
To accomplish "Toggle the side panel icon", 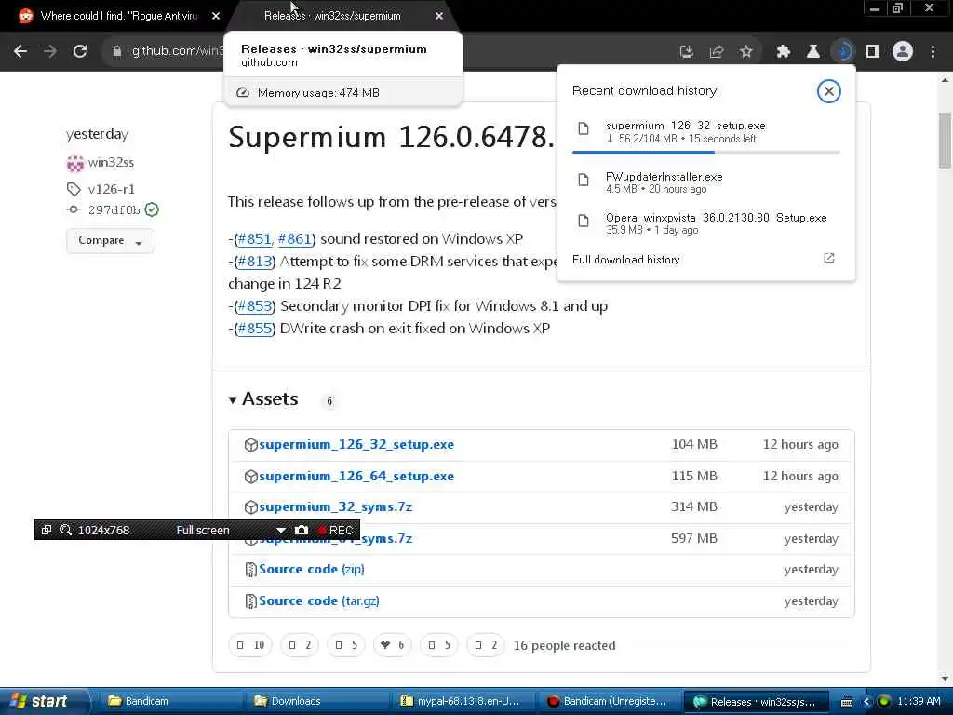I will coord(873,52).
